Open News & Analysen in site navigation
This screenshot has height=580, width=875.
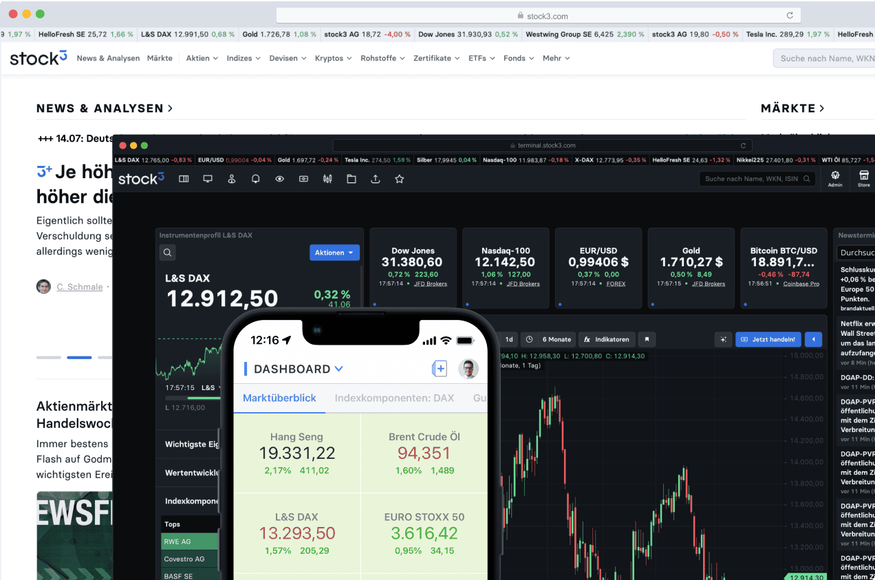(x=108, y=58)
